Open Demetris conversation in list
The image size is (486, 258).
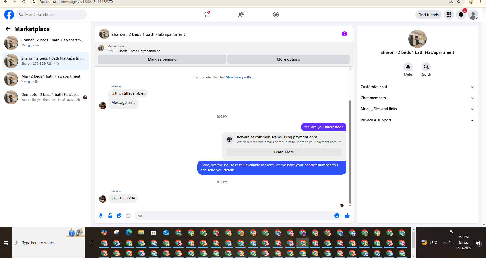pyautogui.click(x=46, y=97)
